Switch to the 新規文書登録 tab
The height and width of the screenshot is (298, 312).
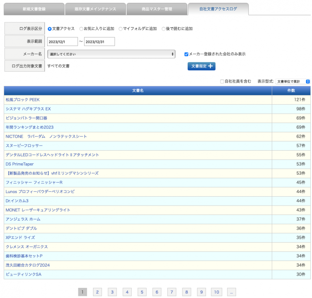[34, 9]
